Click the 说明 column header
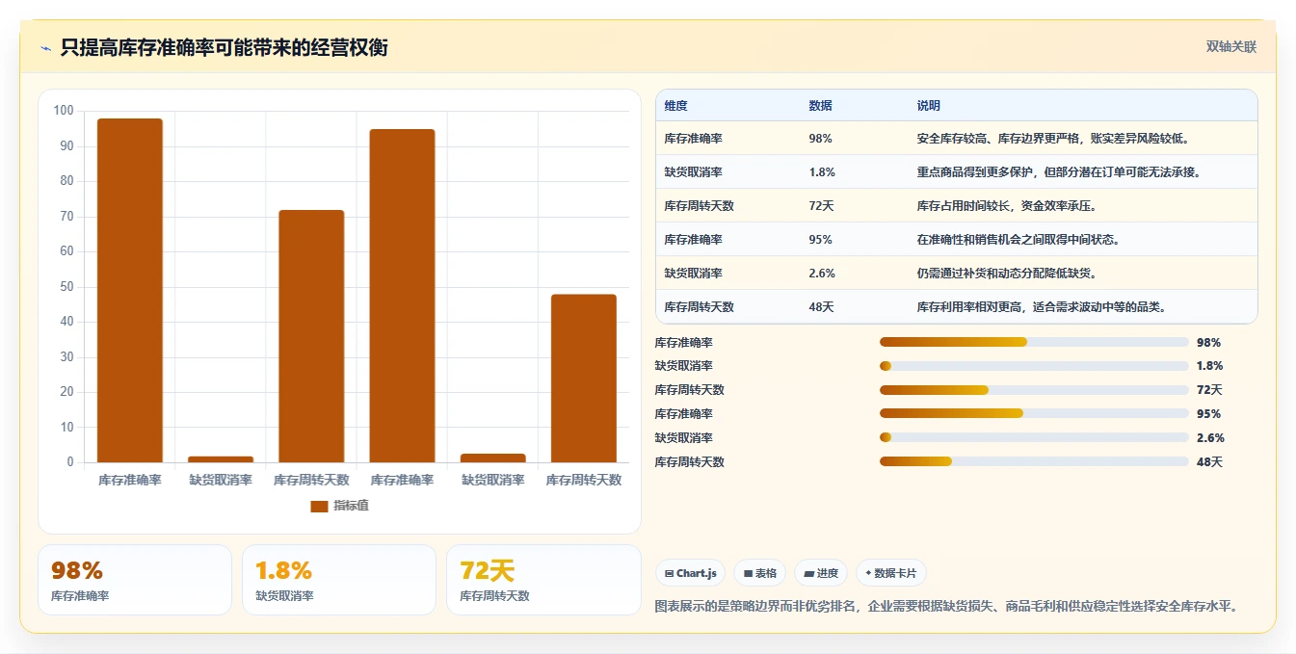This screenshot has width=1296, height=654. 929,106
